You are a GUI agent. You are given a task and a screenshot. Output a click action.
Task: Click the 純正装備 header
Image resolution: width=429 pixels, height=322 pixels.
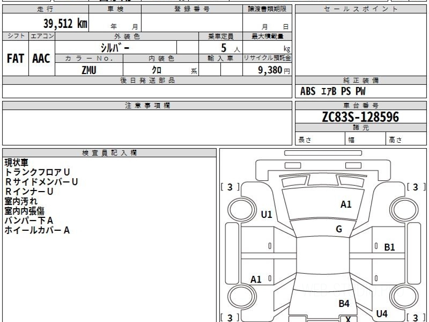360,80
